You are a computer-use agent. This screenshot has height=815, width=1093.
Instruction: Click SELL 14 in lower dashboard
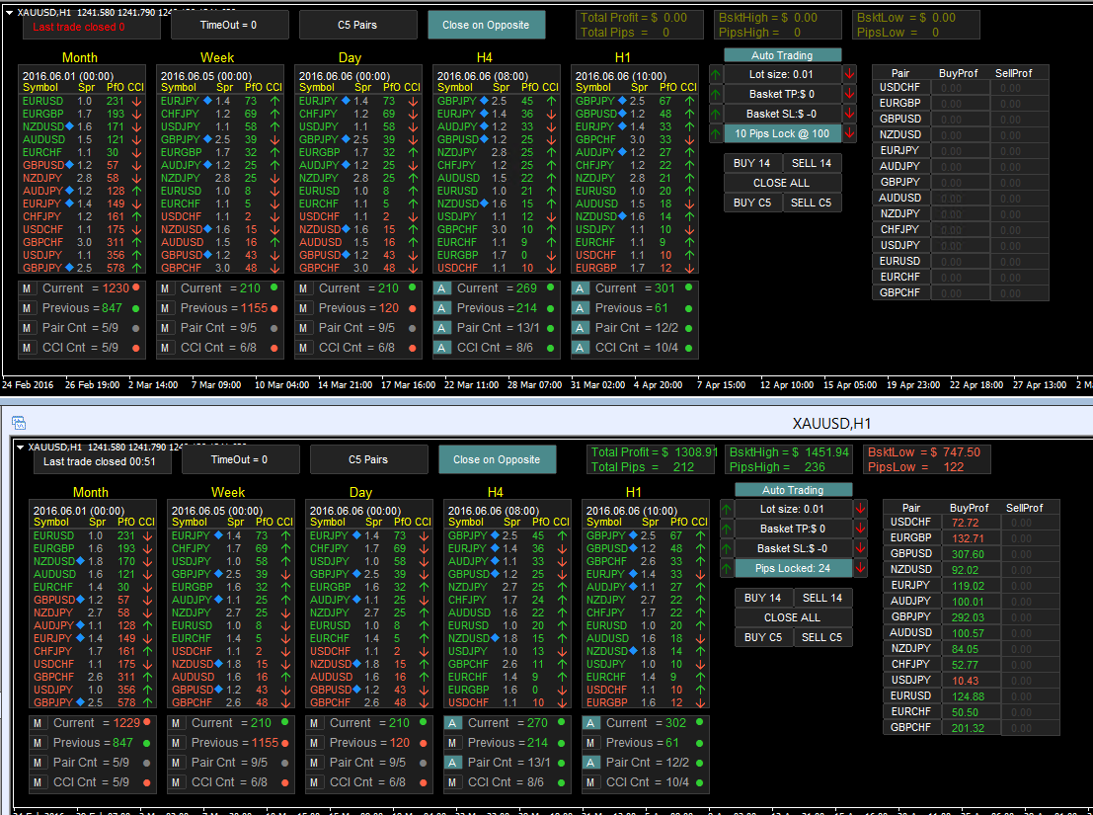pyautogui.click(x=822, y=599)
